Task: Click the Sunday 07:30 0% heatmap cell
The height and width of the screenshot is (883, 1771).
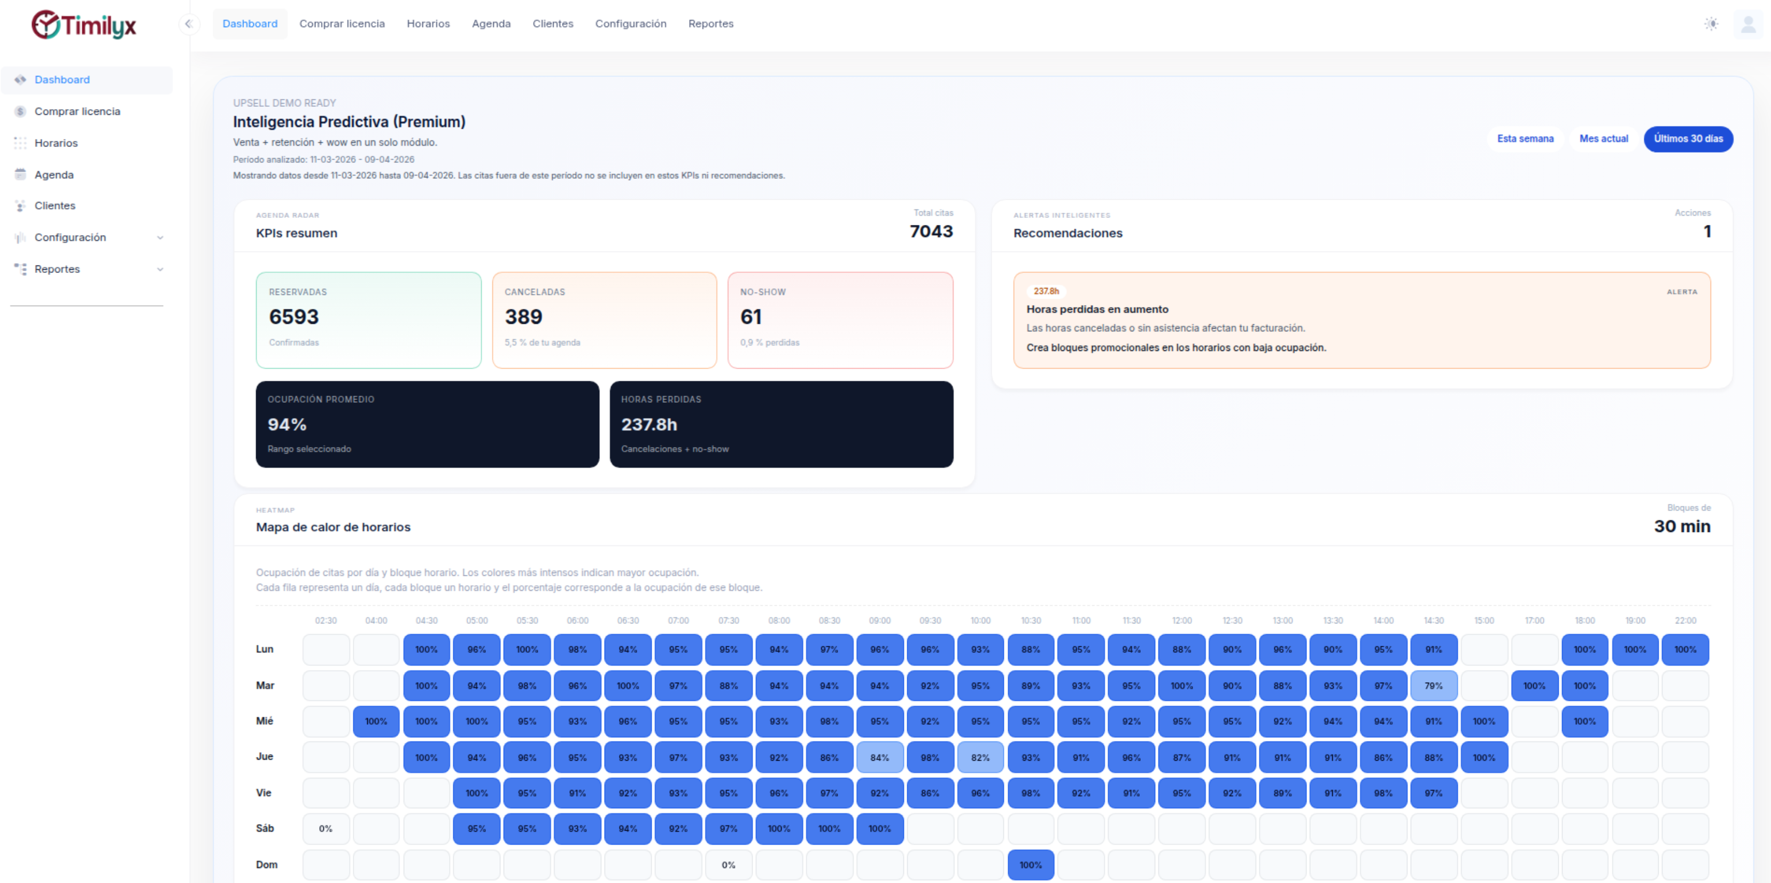Action: click(x=729, y=865)
